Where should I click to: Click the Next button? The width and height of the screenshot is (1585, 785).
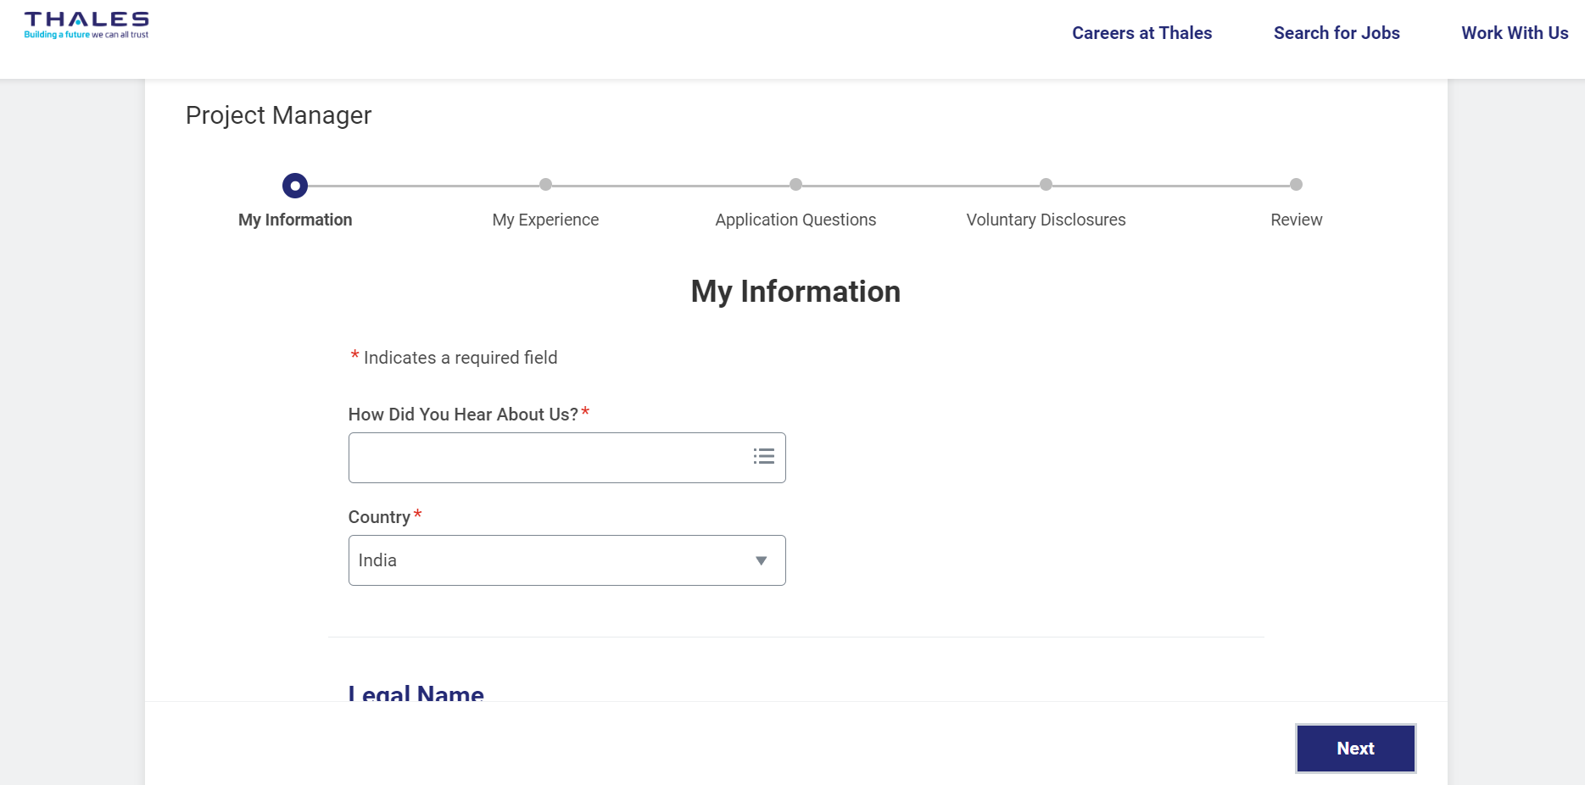[x=1355, y=748]
